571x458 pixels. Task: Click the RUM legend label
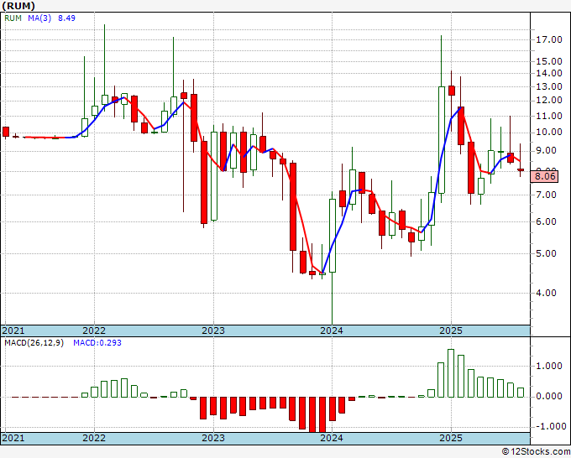point(13,18)
